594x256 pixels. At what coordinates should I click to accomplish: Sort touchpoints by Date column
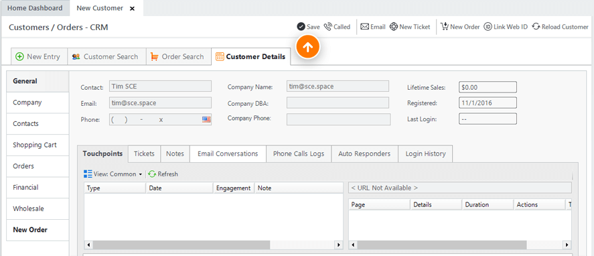179,188
